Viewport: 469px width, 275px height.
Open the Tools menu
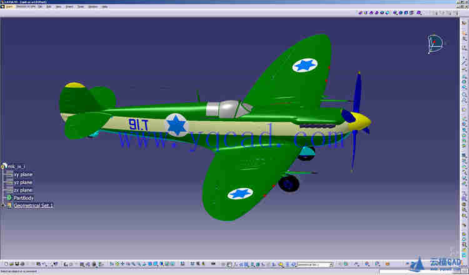tap(80, 7)
